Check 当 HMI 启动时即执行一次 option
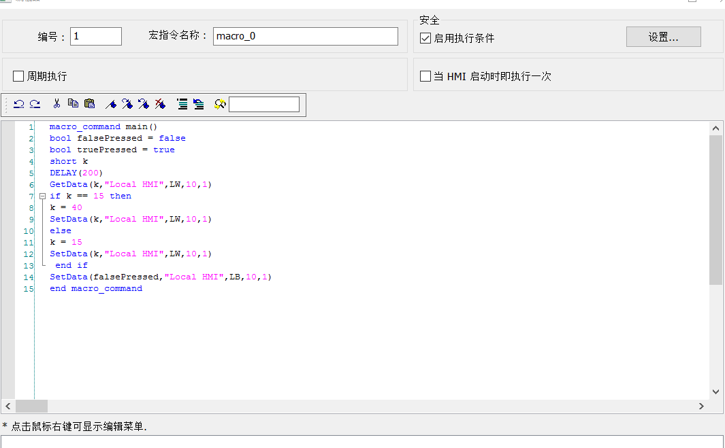 pyautogui.click(x=425, y=76)
